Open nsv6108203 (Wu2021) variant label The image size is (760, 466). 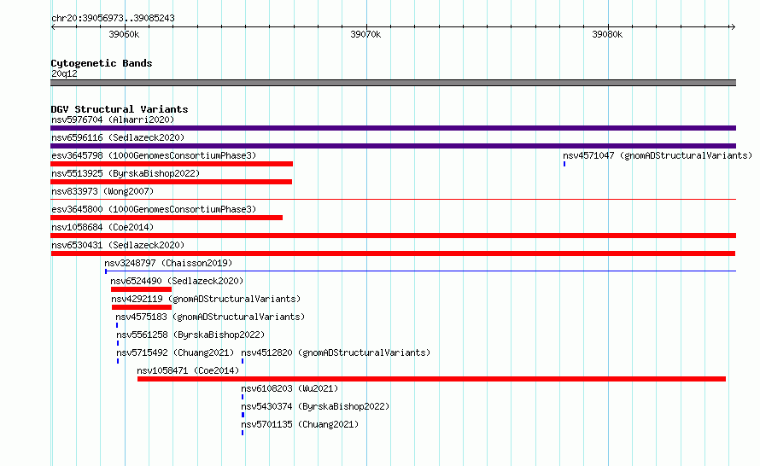coord(289,388)
